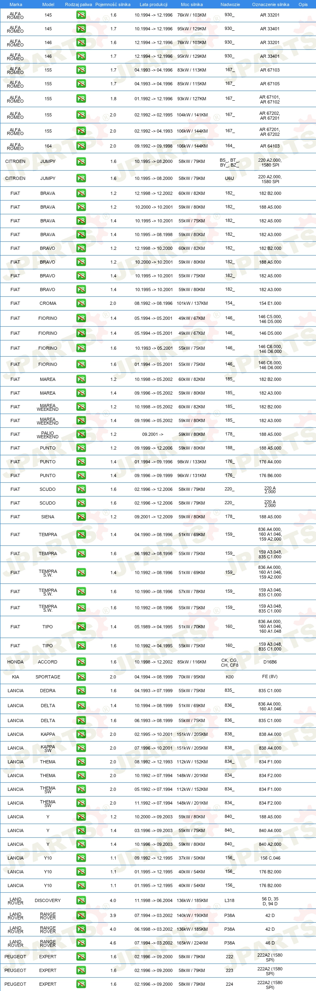Image resolution: width=316 pixels, height=991 pixels.
Task: Click the fuel icon in the Range Rover 4.6 row
Action: tap(81, 943)
